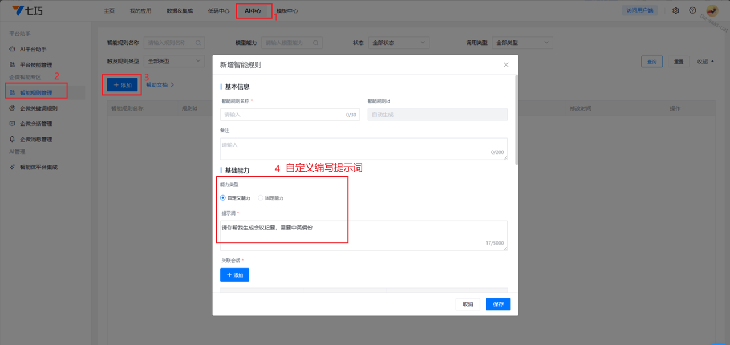Image resolution: width=730 pixels, height=345 pixels.
Task: Collapse filters using 收起 toggle
Action: (x=705, y=62)
